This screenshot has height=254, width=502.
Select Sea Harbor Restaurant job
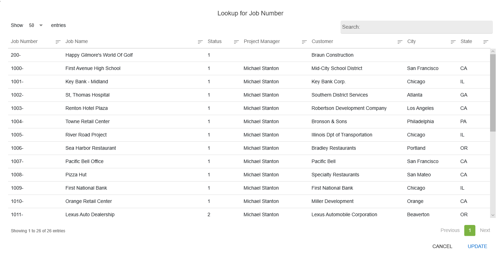91,148
